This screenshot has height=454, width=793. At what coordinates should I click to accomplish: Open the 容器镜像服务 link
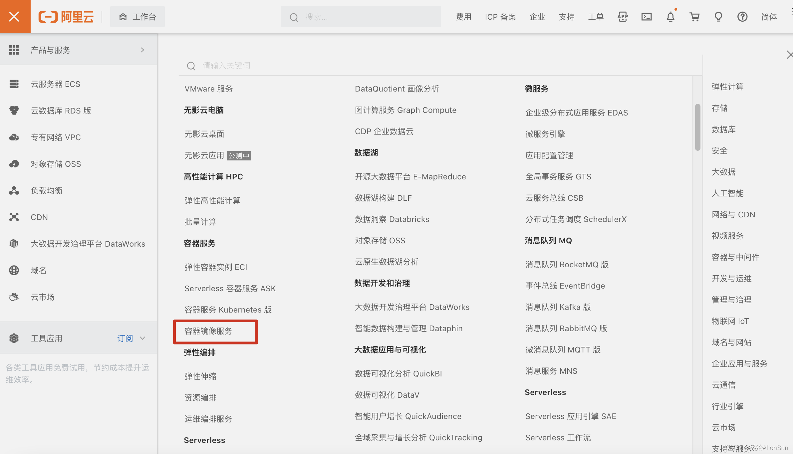pyautogui.click(x=208, y=331)
